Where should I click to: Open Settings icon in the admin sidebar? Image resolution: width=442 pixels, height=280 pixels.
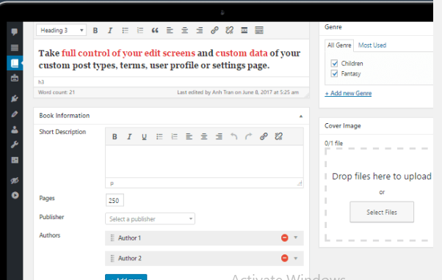coord(15,160)
